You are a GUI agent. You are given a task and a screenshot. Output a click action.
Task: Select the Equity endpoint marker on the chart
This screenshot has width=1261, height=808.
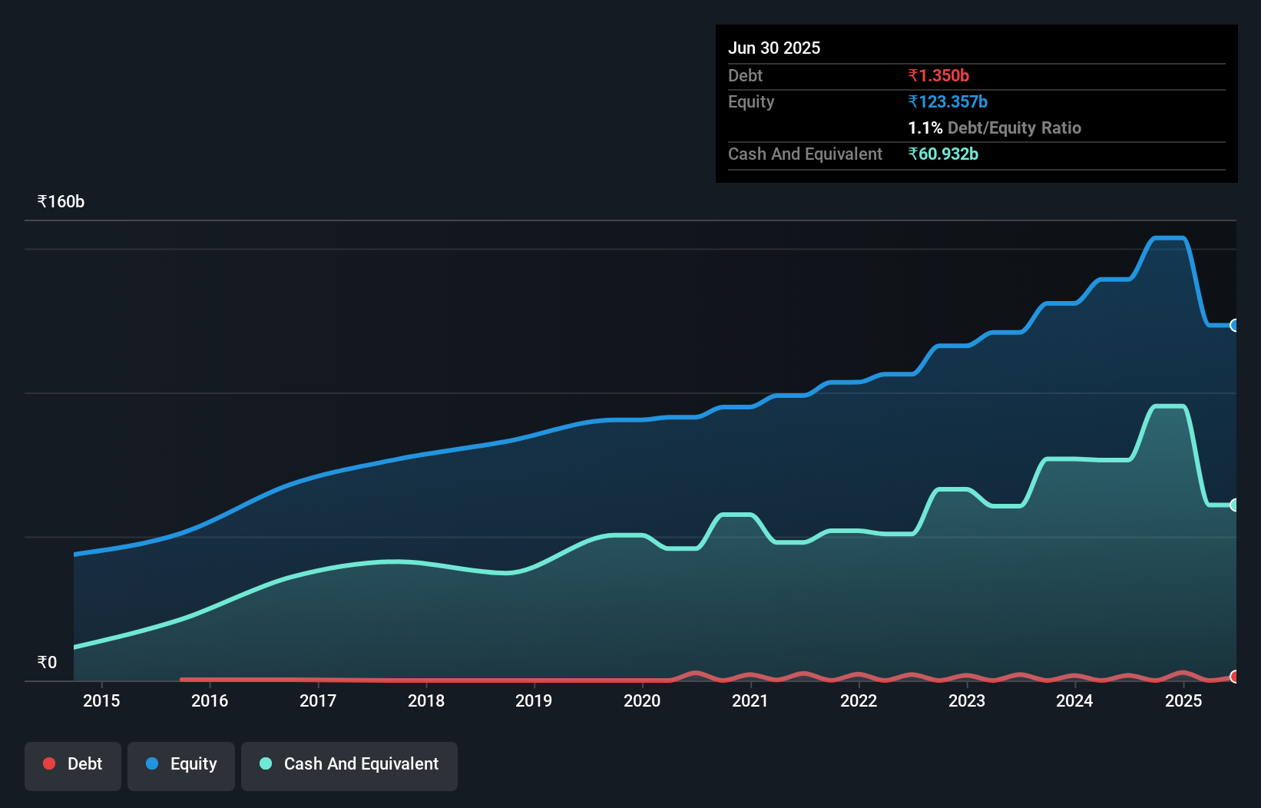[x=1235, y=325]
